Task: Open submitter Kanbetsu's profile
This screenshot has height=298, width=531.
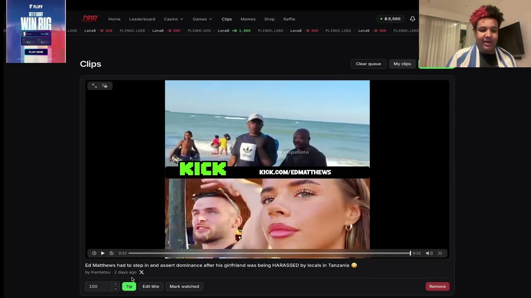Action: (101, 272)
